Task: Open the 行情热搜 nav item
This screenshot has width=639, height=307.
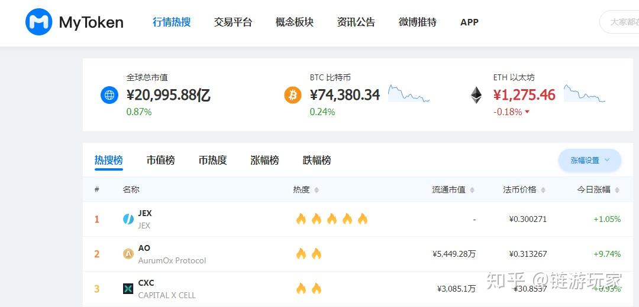Action: 172,22
